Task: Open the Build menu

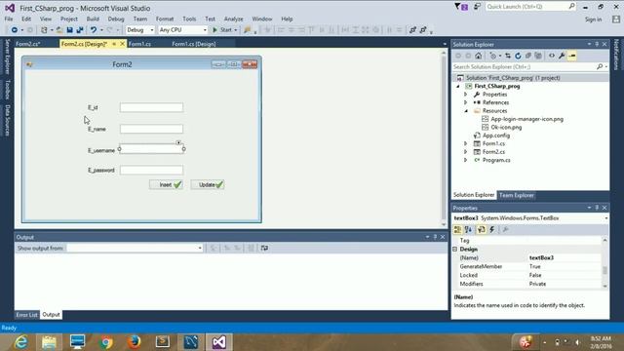Action: [x=93, y=19]
